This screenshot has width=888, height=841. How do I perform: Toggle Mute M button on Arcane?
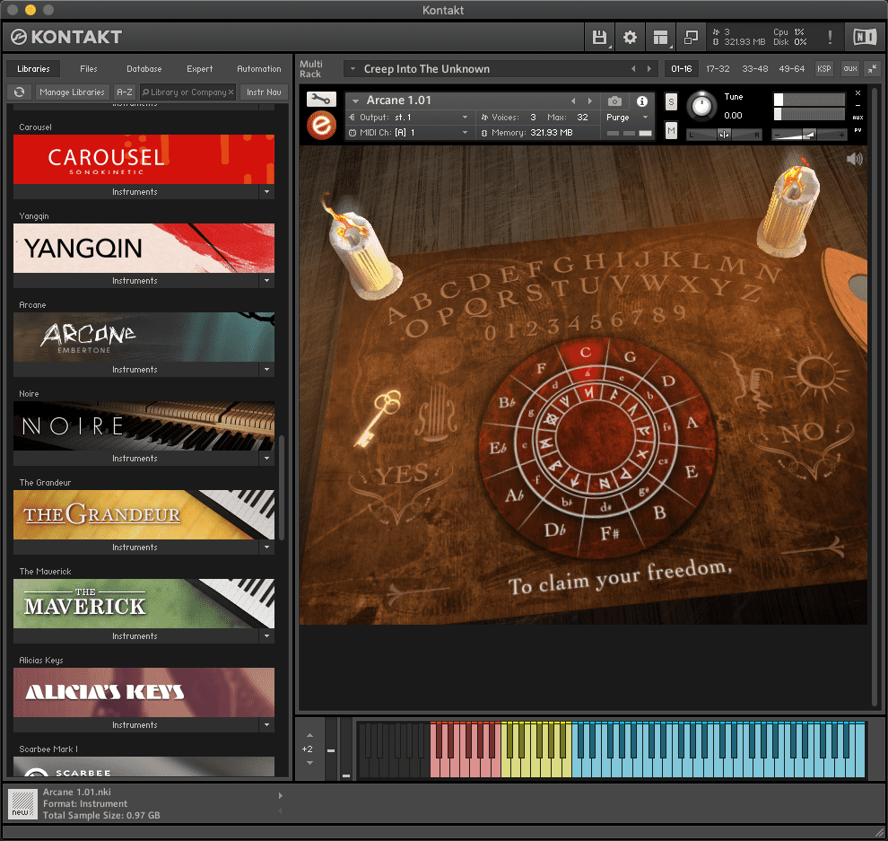(x=671, y=131)
